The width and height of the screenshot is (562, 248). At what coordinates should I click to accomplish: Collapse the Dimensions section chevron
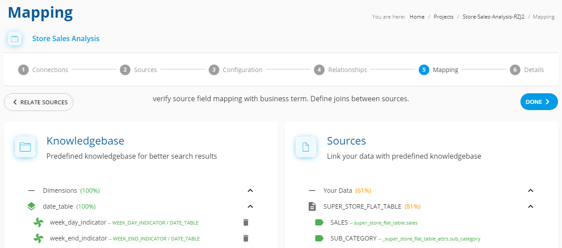click(x=250, y=191)
